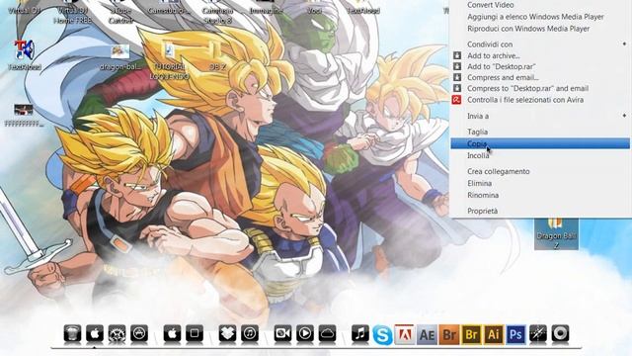Choose Add to archive... option
The height and width of the screenshot is (356, 632).
493,55
